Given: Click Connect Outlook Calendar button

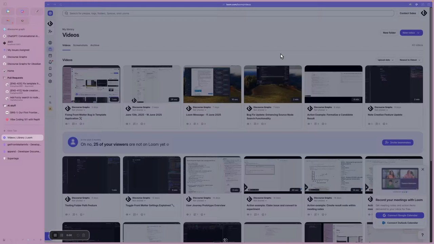Looking at the screenshot, I should [x=400, y=223].
